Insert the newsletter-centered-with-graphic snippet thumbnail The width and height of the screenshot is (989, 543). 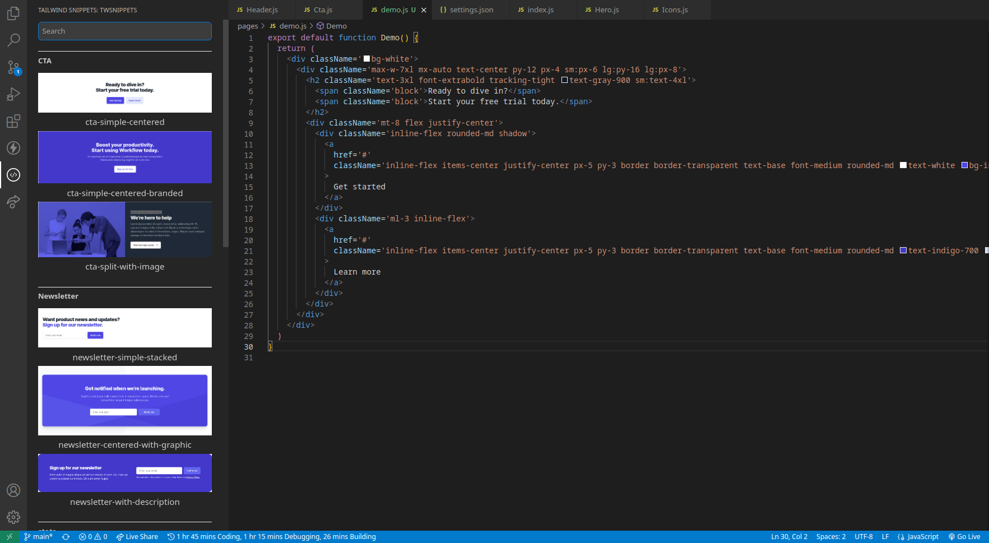coord(125,401)
